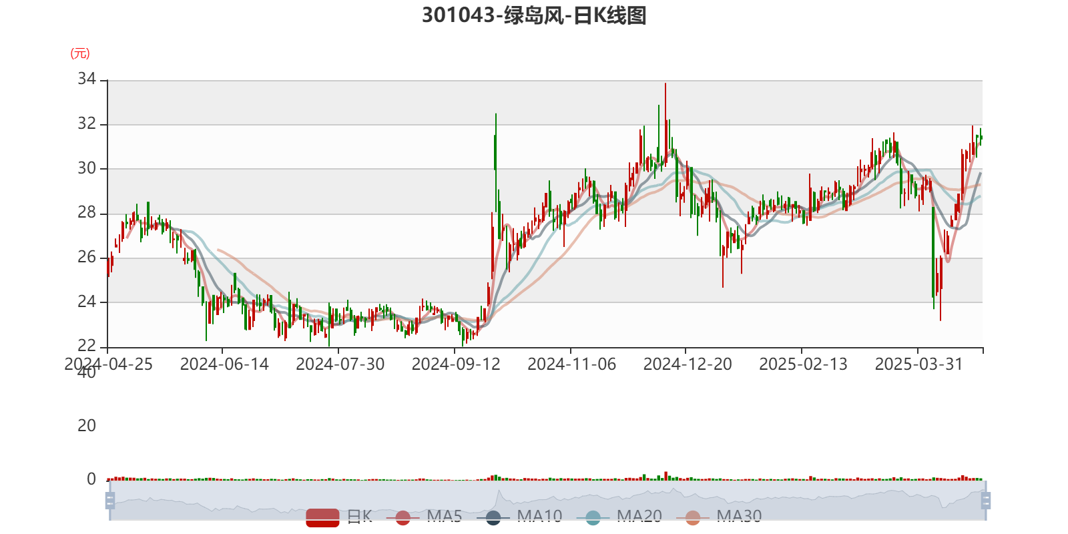1068x534 pixels.
Task: Toggle the MA20 line in the legend
Action: tap(619, 517)
